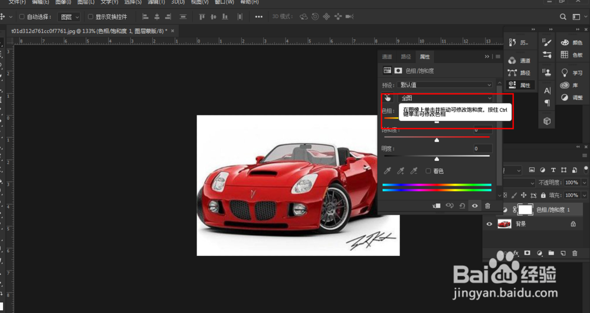Screen dimensions: 590x313
Task: Select the 背景 layer thumbnail
Action: 504,224
